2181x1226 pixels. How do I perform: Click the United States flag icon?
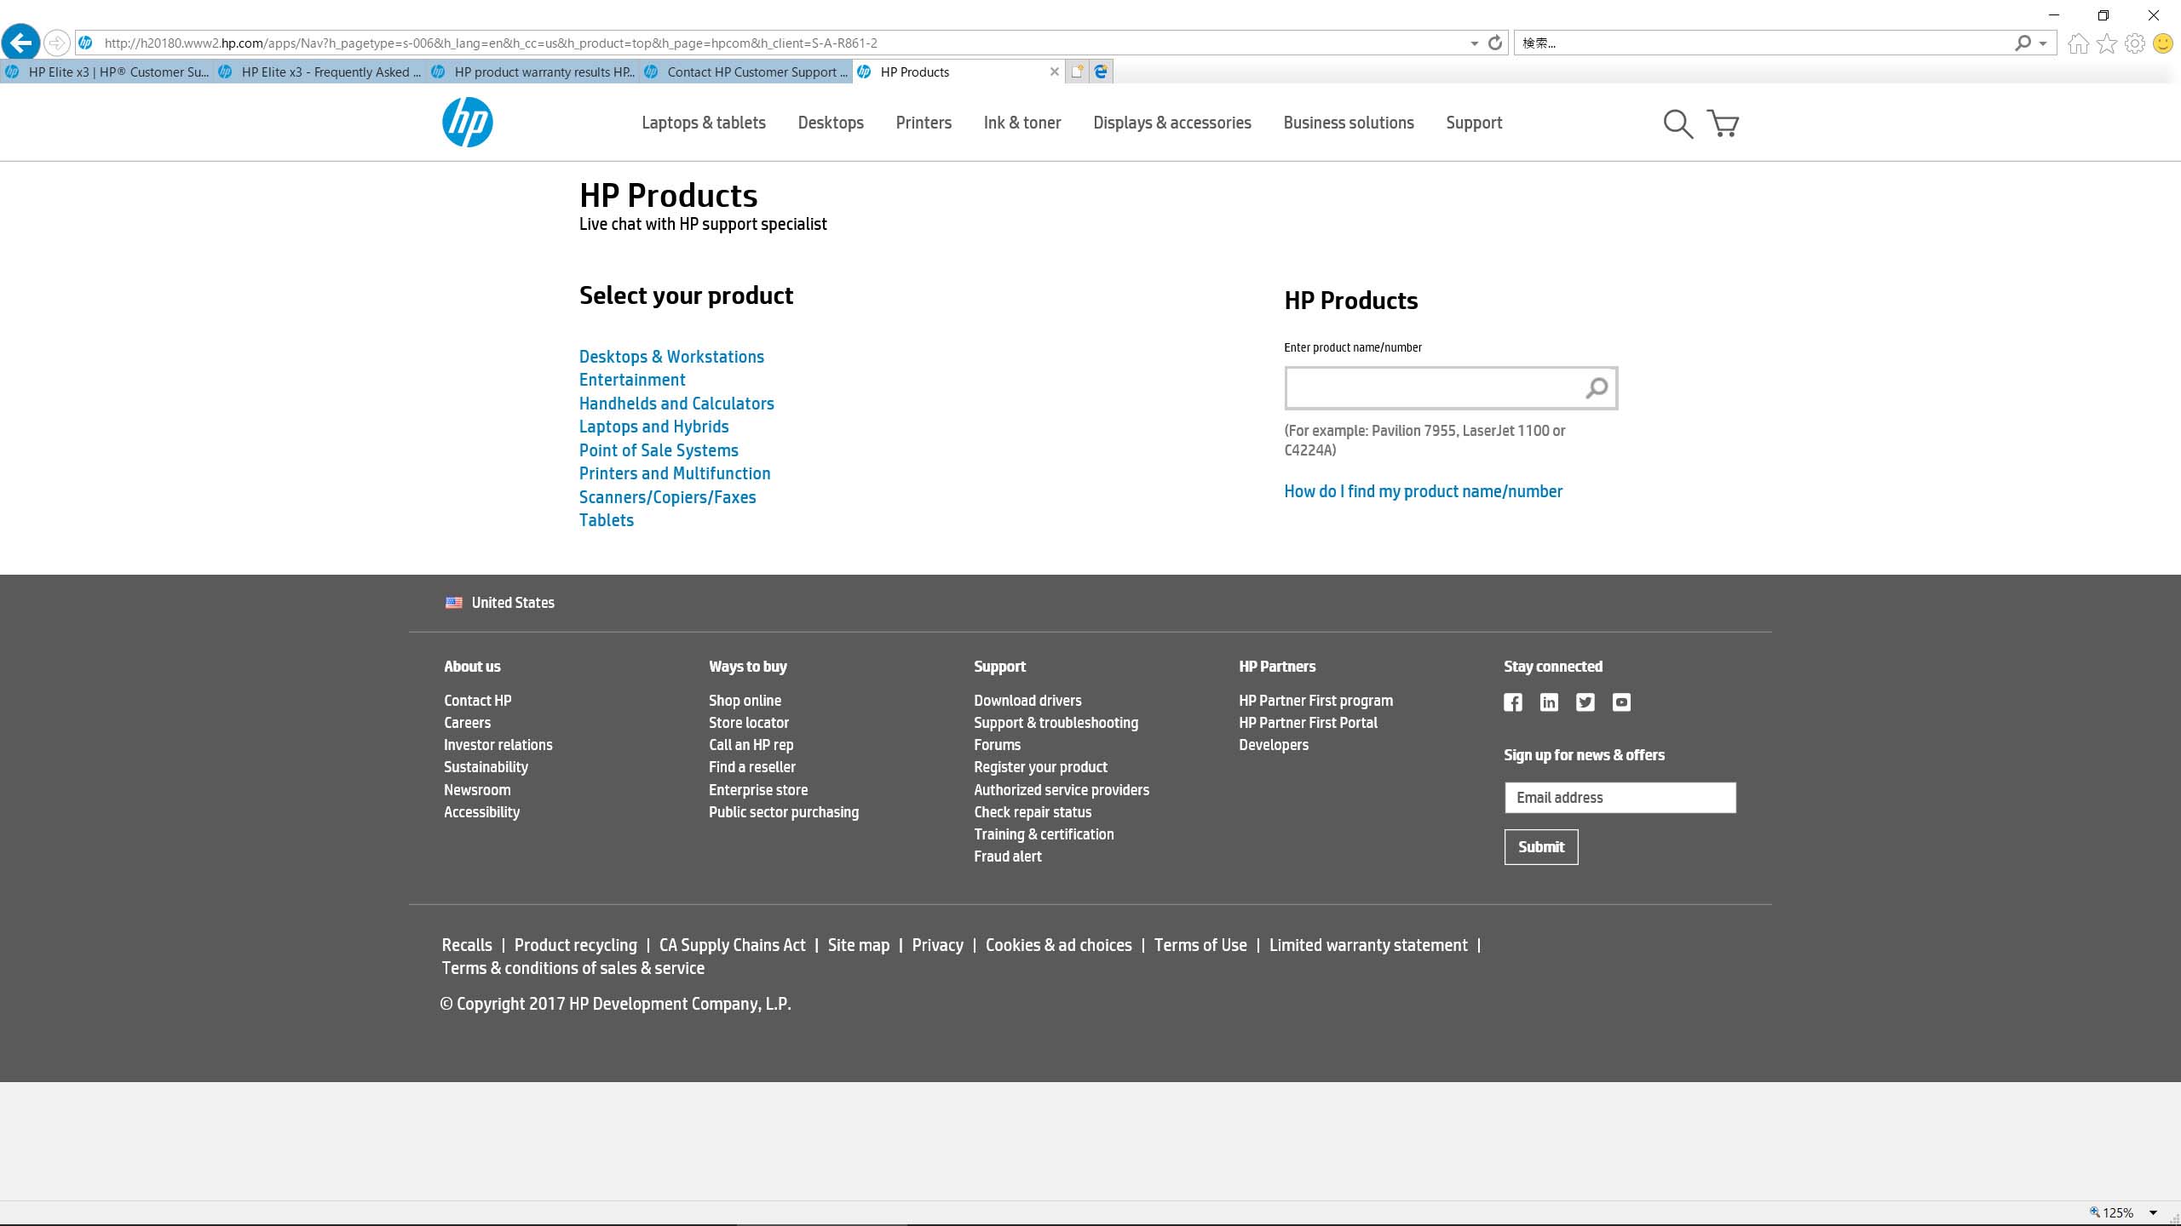[x=454, y=603]
